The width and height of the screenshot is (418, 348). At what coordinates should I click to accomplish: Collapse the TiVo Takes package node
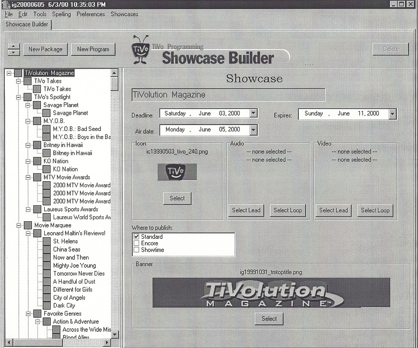(x=18, y=81)
